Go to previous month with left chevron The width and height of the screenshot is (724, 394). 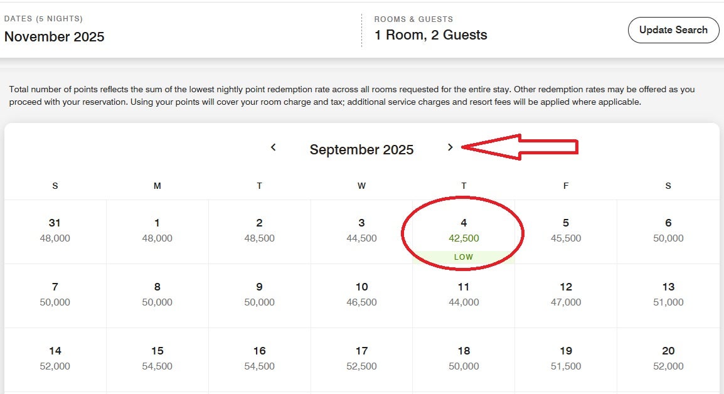(x=274, y=147)
